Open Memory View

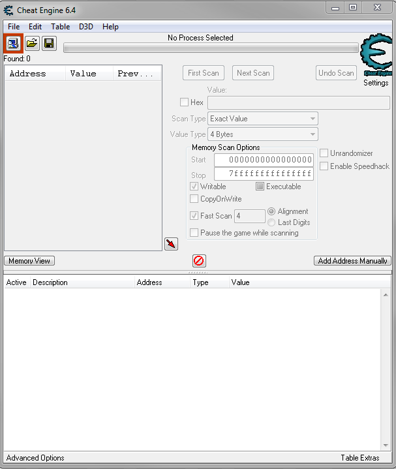29,261
